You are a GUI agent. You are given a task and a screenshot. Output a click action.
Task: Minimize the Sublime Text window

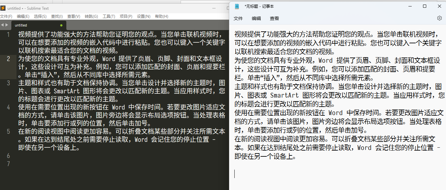tap(214, 8)
